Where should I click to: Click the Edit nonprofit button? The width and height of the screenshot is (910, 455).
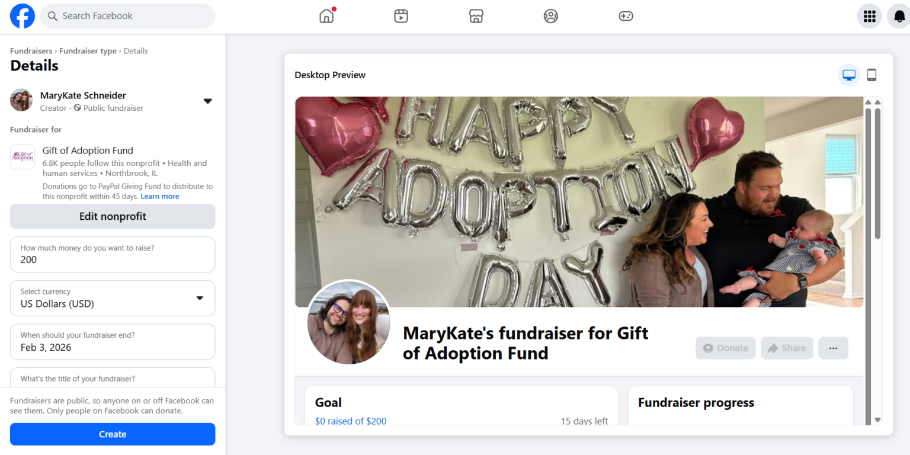click(113, 216)
